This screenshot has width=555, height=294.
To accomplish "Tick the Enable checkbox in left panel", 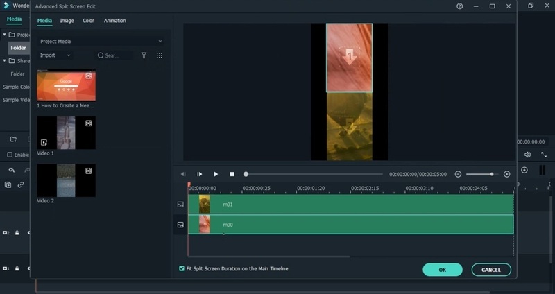I will pyautogui.click(x=10, y=155).
